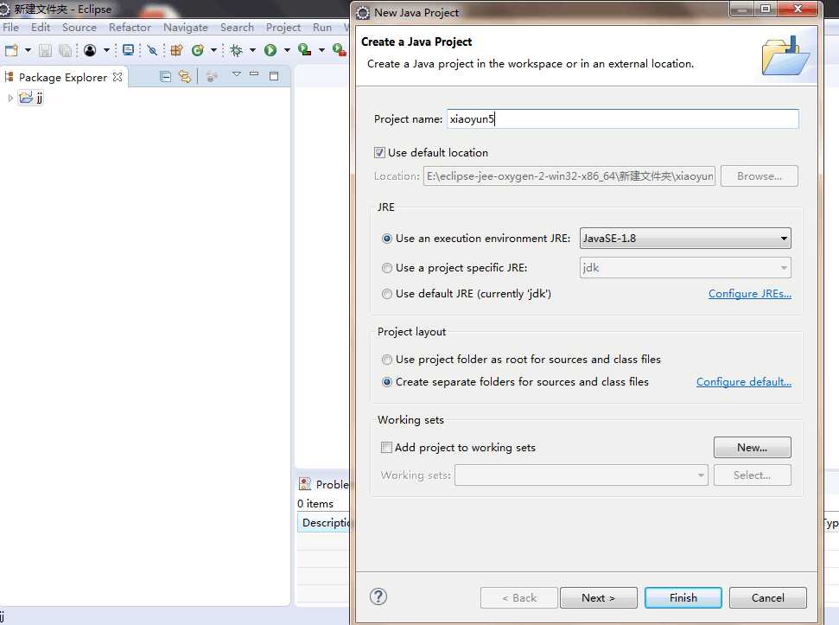Screen dimensions: 839x625
Task: Open dropdown arrow next to Run icon
Action: click(287, 50)
